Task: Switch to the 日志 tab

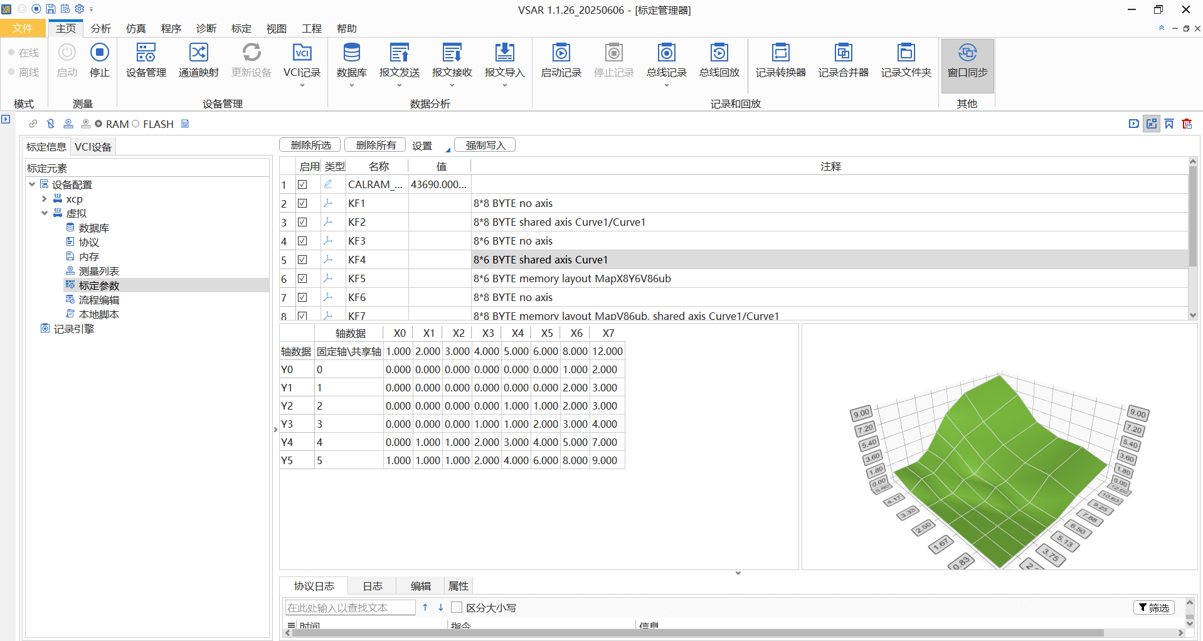Action: [x=373, y=586]
